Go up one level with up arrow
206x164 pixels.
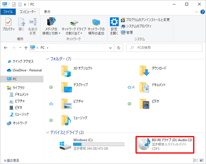point(26,48)
